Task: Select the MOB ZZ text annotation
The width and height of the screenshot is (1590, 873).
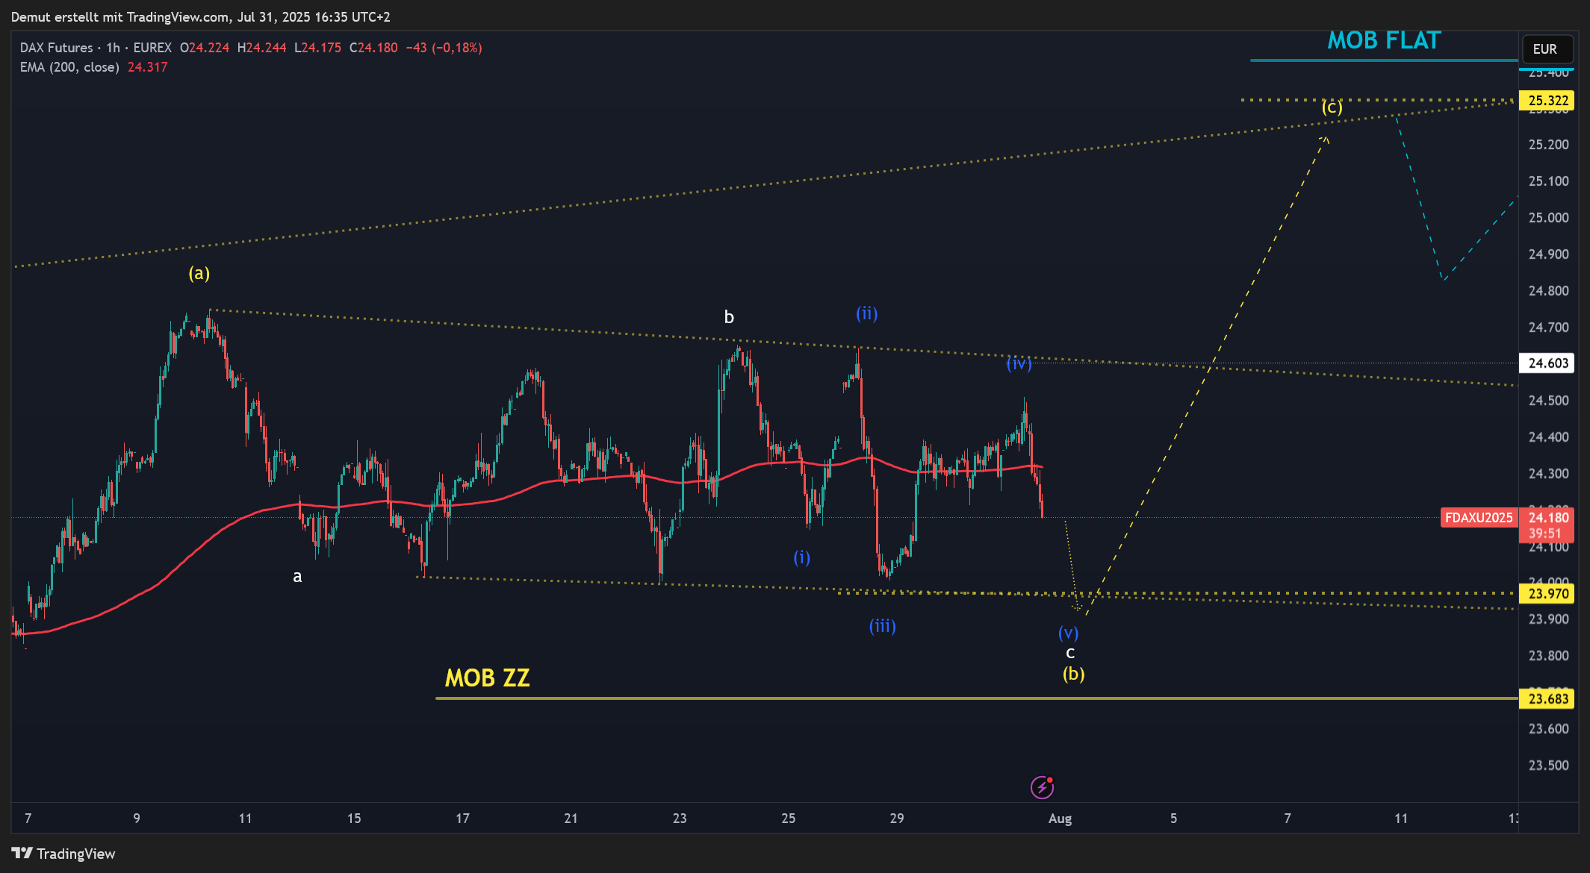Action: pos(487,678)
